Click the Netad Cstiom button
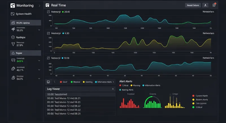226x123 pixels. click(x=192, y=5)
